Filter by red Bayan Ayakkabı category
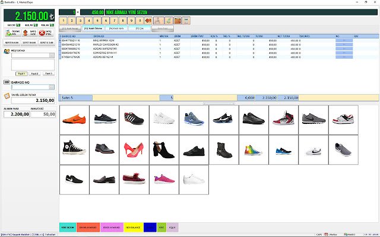Viewport: 380px width, 237px height. point(88,228)
